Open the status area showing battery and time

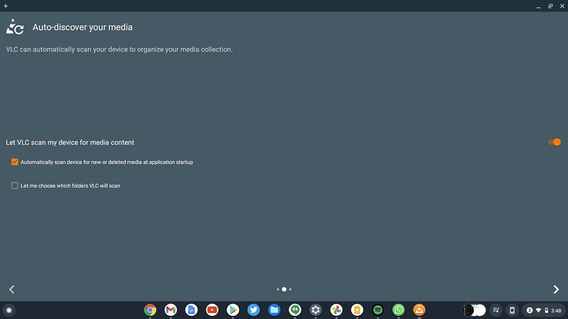541,310
